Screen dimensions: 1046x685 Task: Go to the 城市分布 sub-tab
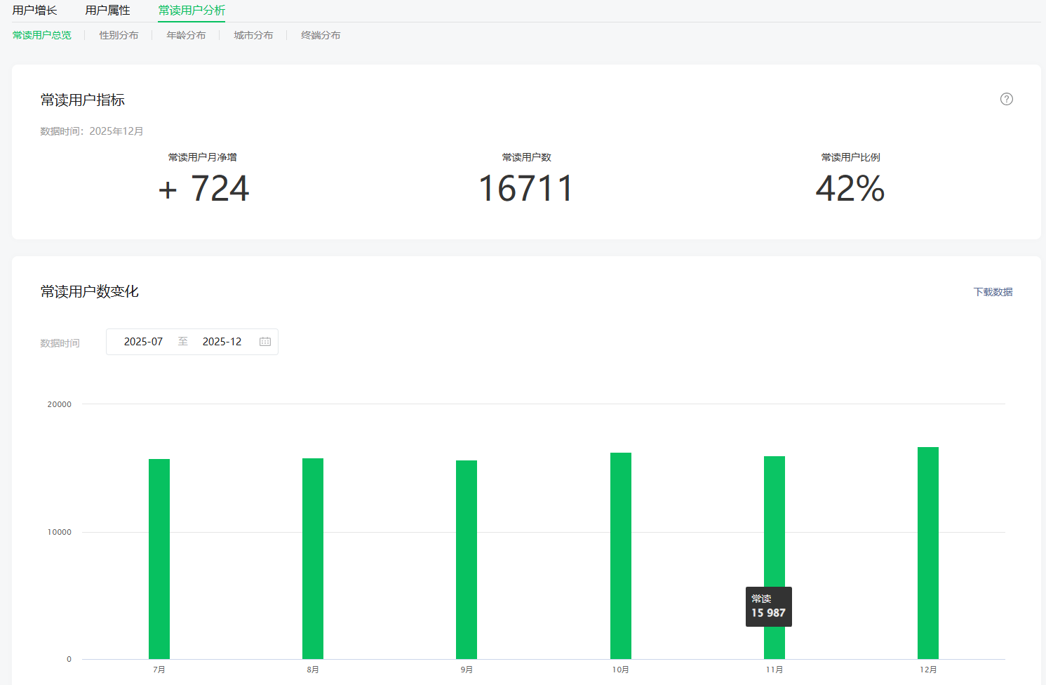click(253, 35)
